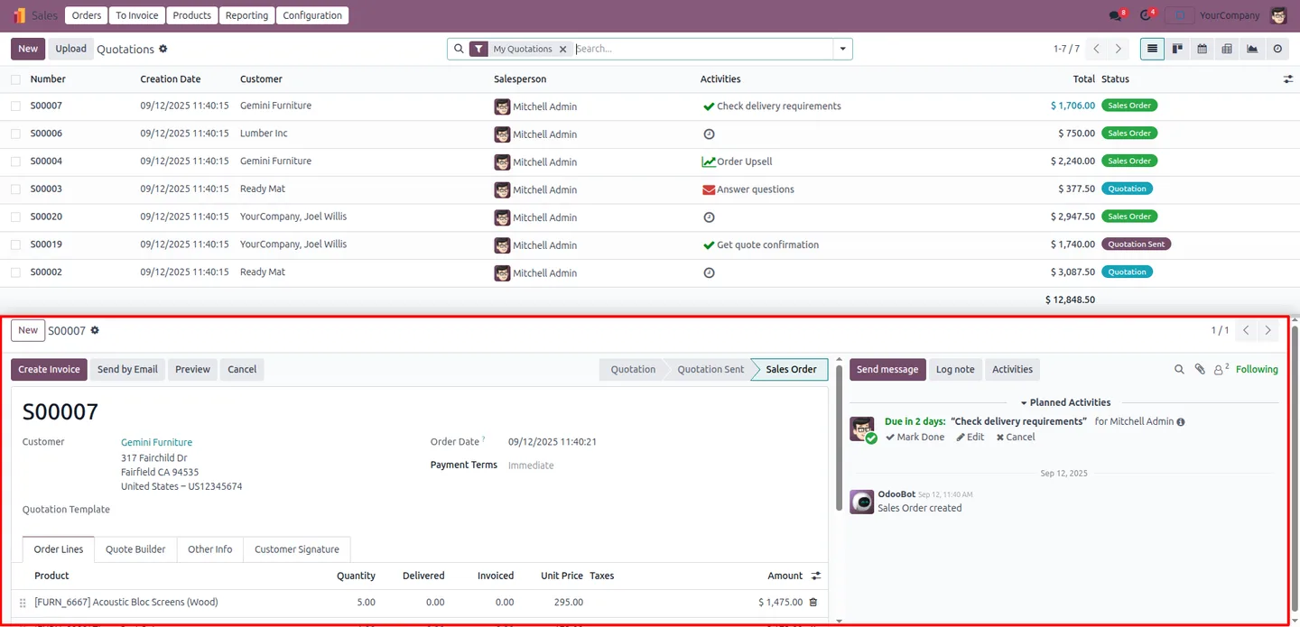The width and height of the screenshot is (1300, 627).
Task: Open the activities clock icon in top bar
Action: click(x=1147, y=15)
